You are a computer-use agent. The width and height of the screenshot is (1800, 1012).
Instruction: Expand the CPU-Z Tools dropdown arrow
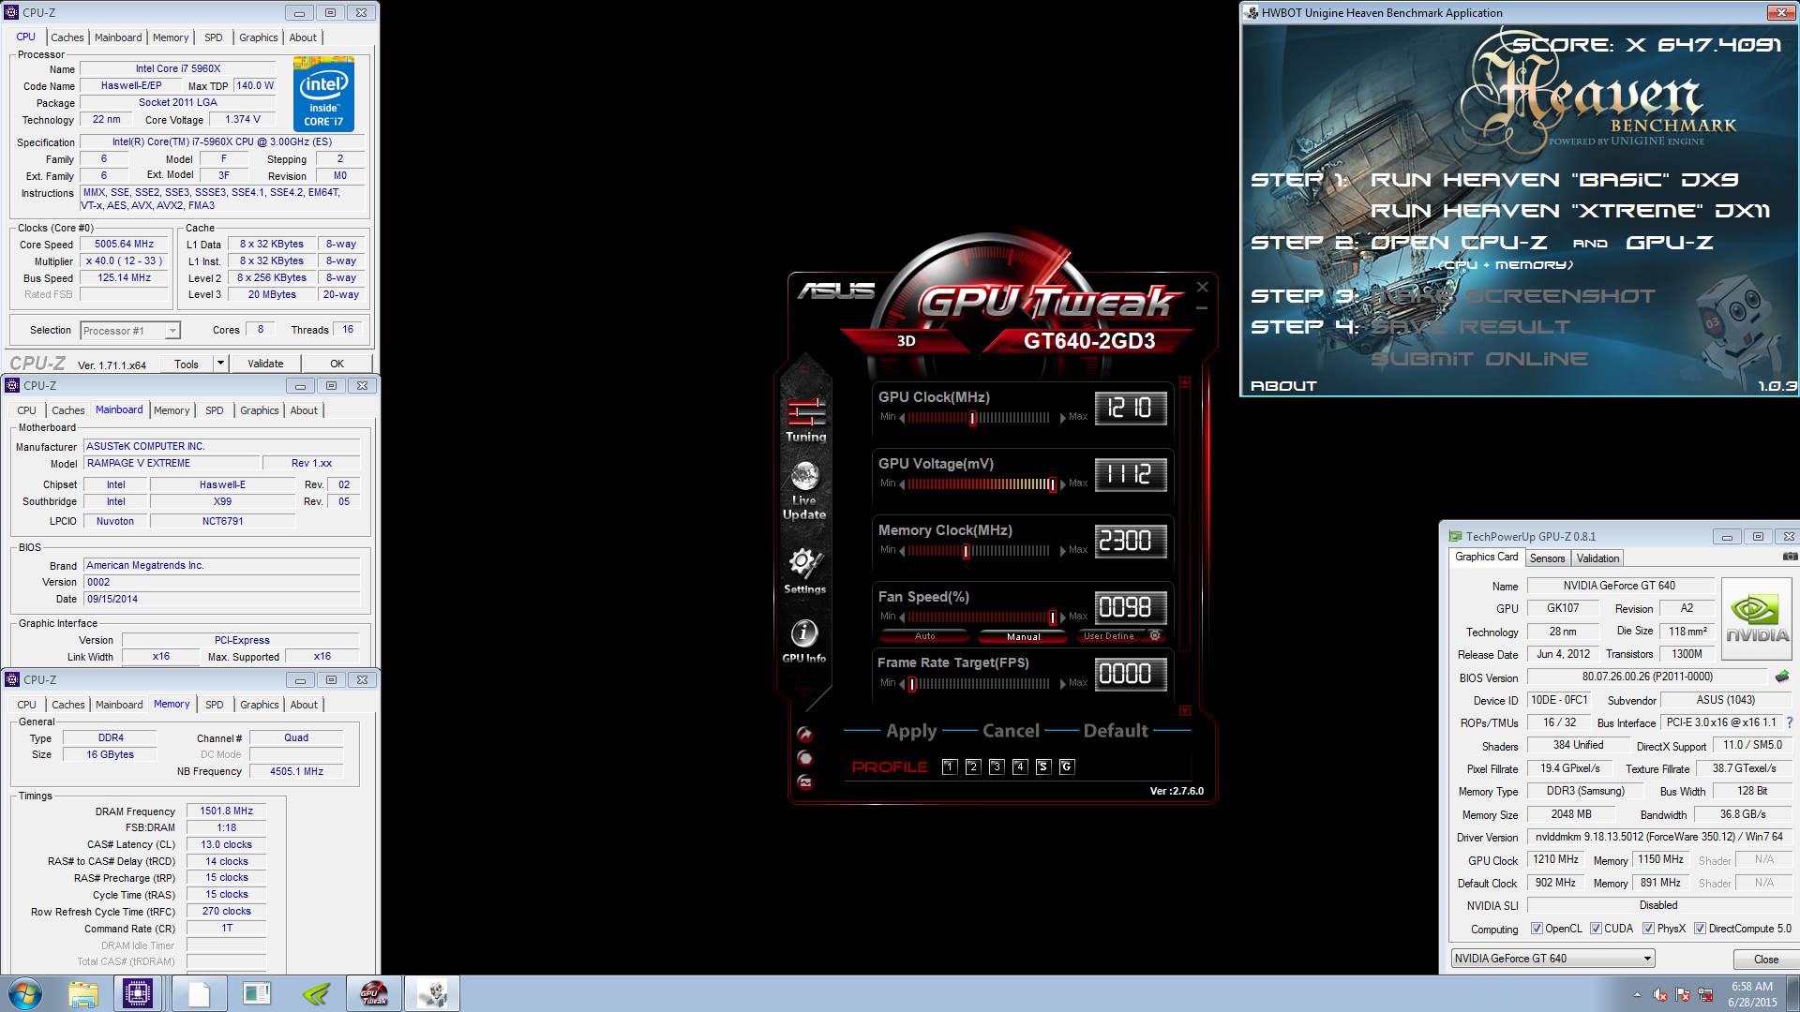[220, 364]
